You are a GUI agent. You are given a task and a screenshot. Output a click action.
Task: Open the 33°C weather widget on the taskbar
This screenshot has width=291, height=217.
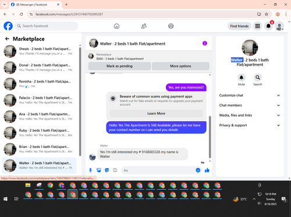(x=240, y=199)
